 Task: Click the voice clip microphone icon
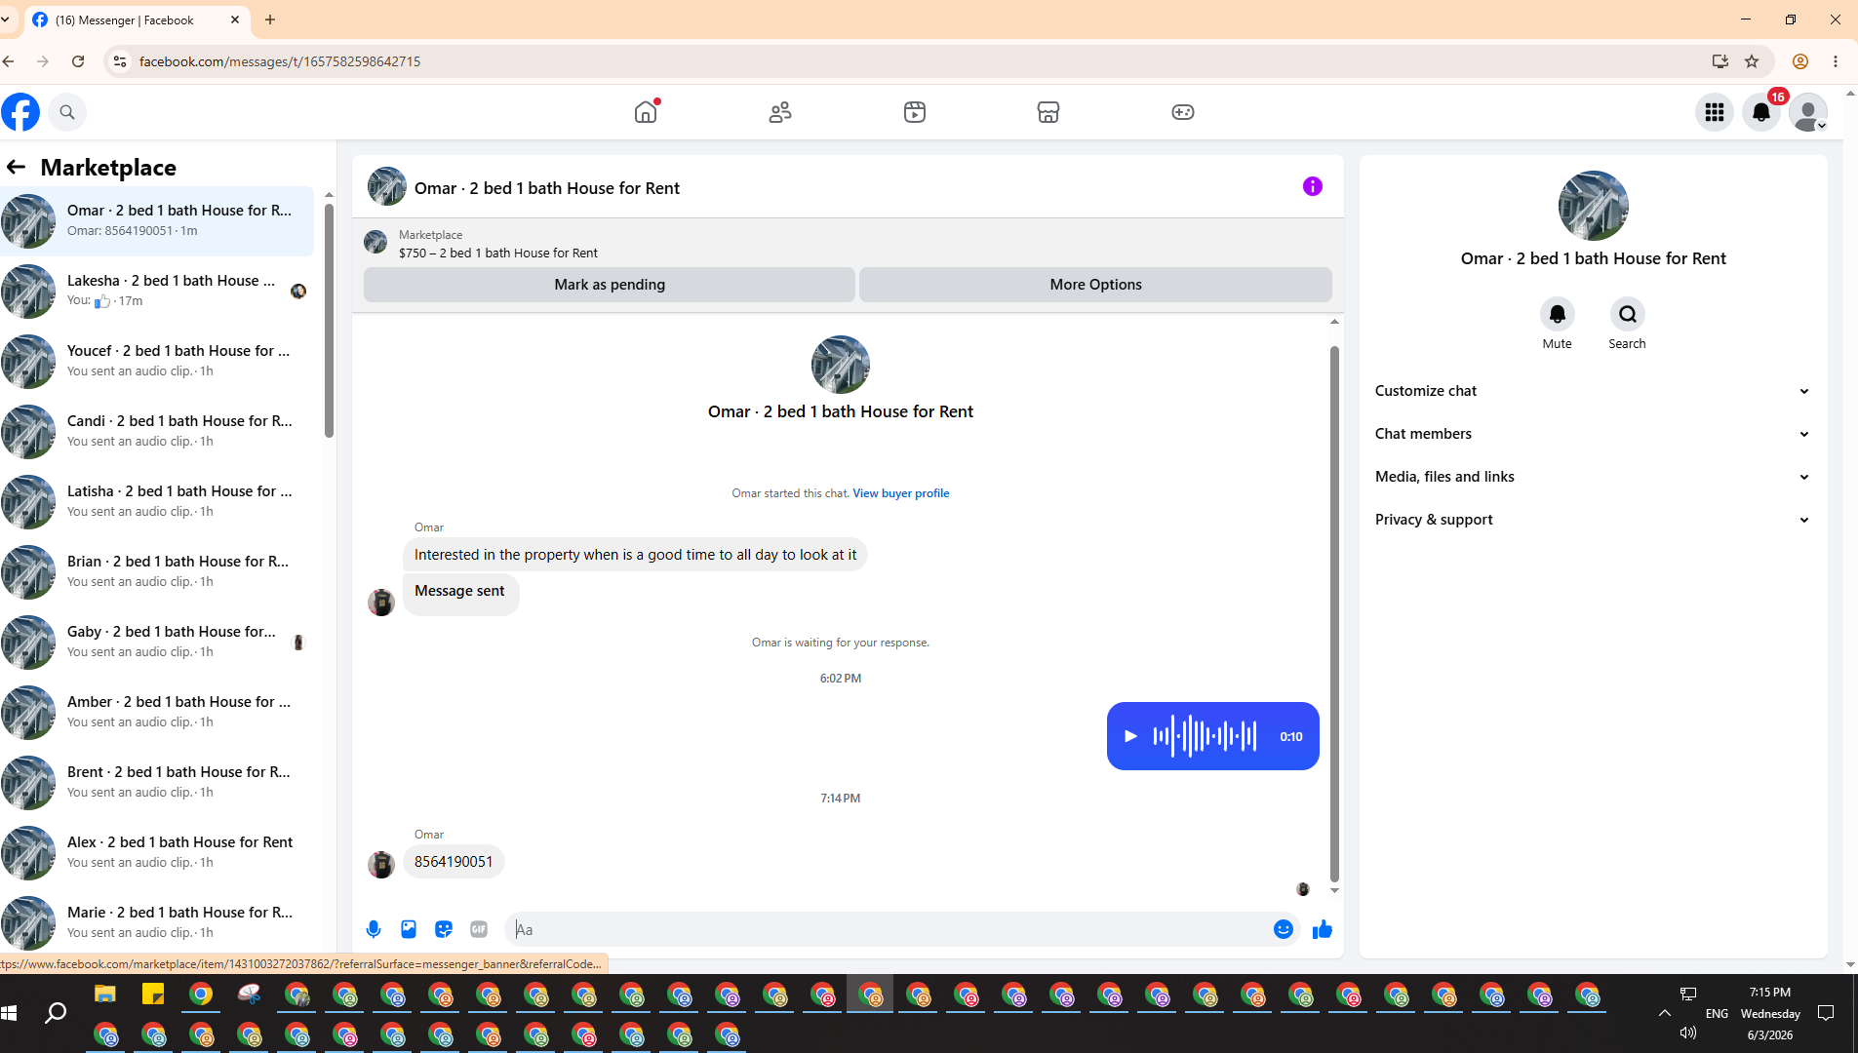tap(374, 929)
